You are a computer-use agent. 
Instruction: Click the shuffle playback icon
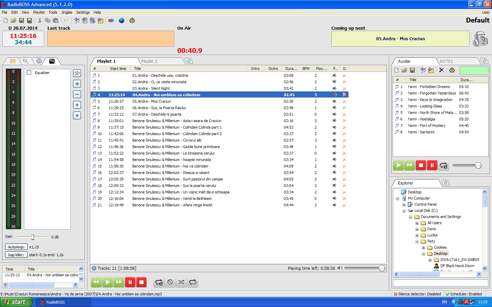pos(181,282)
